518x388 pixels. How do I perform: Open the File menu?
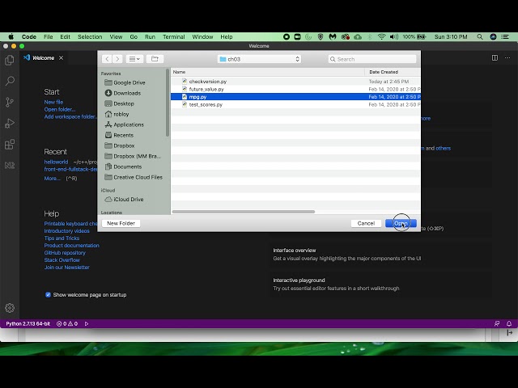point(49,36)
